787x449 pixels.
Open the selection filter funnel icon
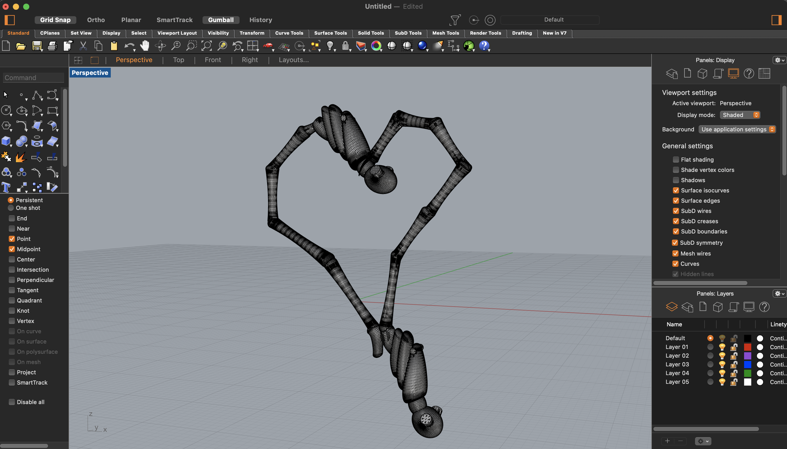click(455, 20)
